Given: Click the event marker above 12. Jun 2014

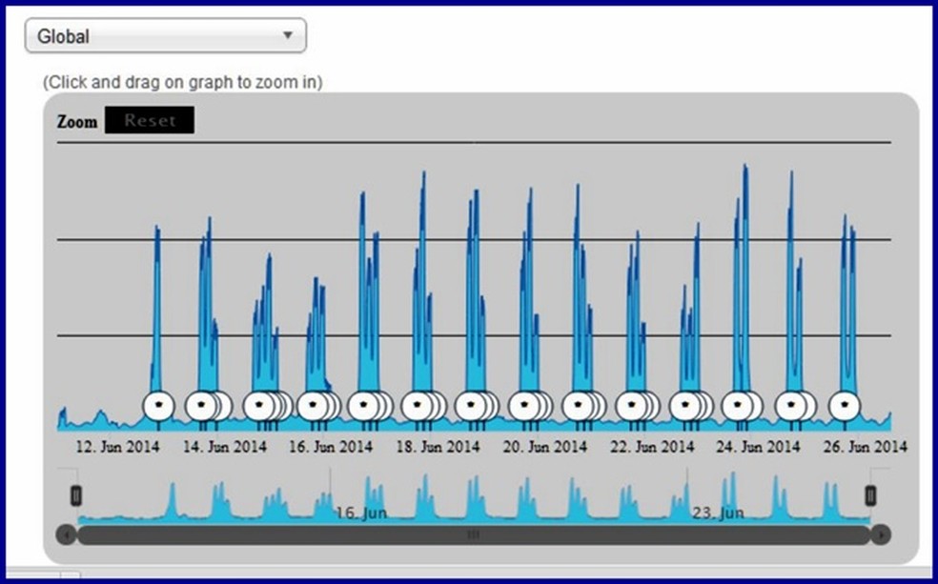Looking at the screenshot, I should pyautogui.click(x=158, y=407).
